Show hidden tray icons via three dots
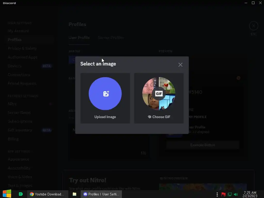This screenshot has width=264, height=198. (217, 194)
